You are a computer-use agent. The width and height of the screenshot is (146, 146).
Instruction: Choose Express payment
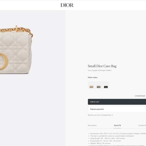coord(117,109)
